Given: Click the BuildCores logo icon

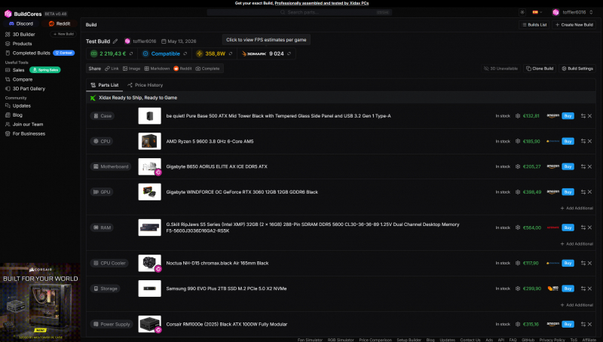Looking at the screenshot, I should [8, 14].
